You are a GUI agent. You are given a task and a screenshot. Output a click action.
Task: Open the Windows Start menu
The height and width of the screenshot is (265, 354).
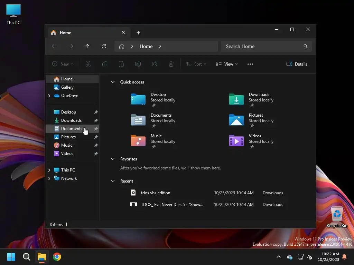[11, 257]
